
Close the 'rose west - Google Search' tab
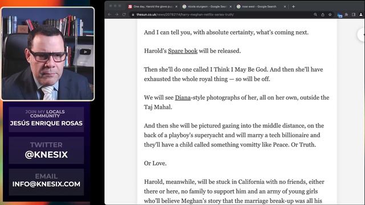pyautogui.click(x=285, y=6)
